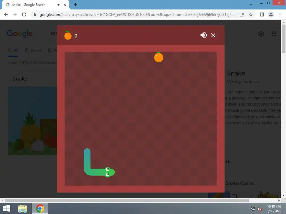Open Chrome profile menu

pos(271,14)
